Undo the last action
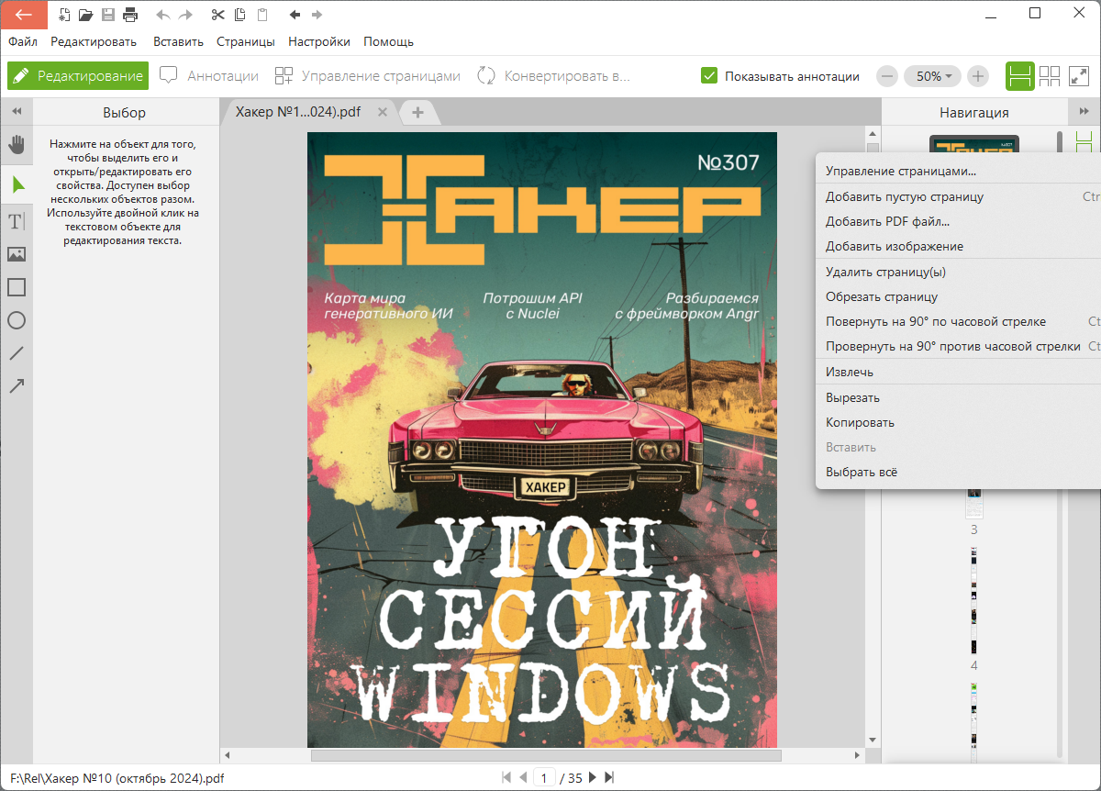The height and width of the screenshot is (791, 1101). click(x=163, y=15)
